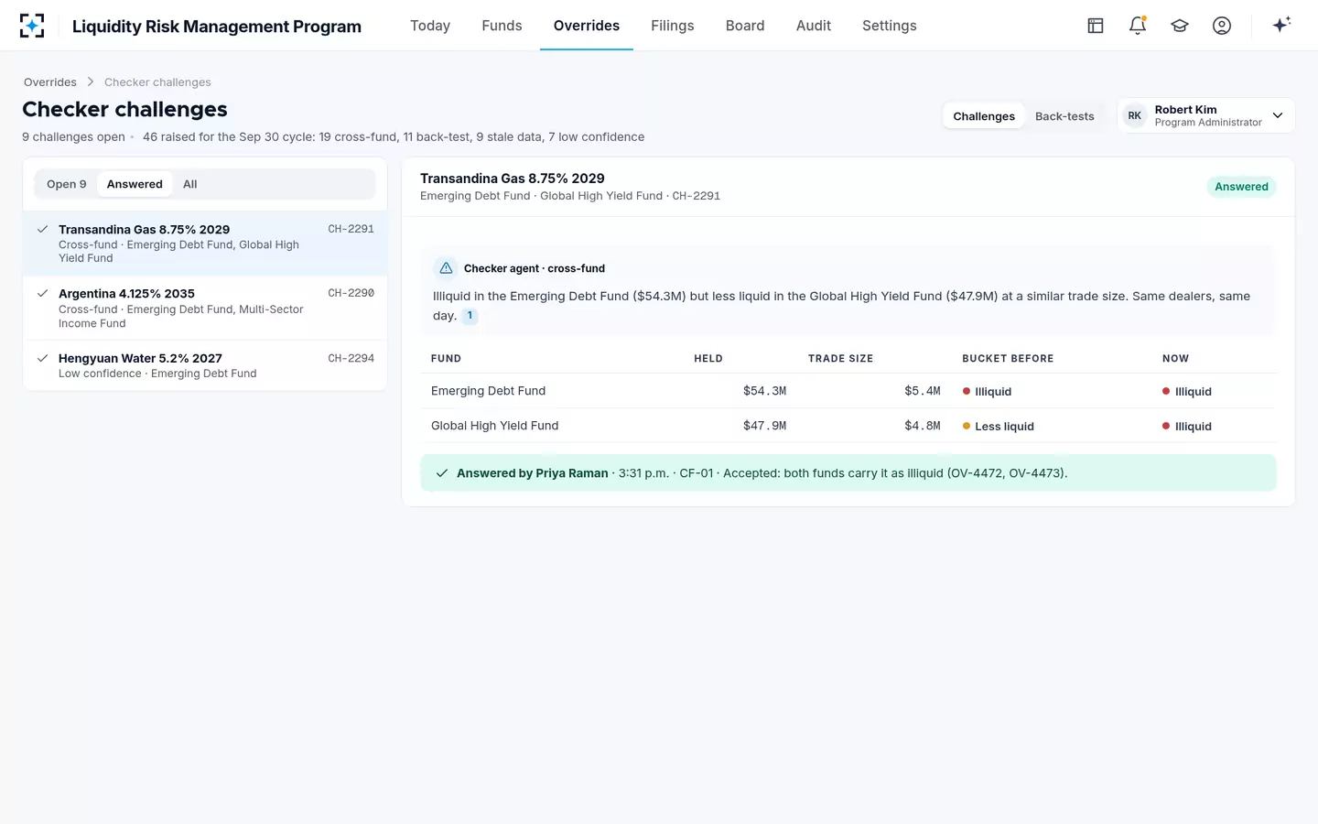Click CH-2290 identifier in list
Screen dimensions: 1318x824
click(x=351, y=293)
